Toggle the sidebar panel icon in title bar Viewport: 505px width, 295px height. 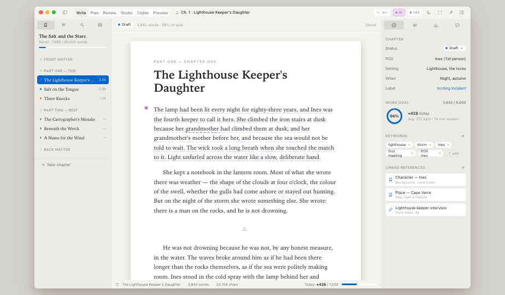click(64, 13)
